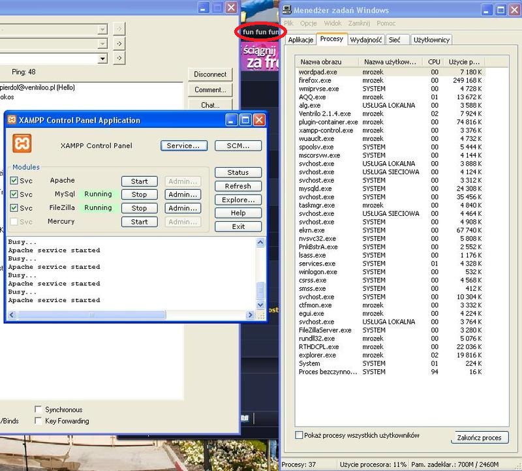Switch to the Aplikacje tab
The height and width of the screenshot is (471, 522).
pos(301,40)
